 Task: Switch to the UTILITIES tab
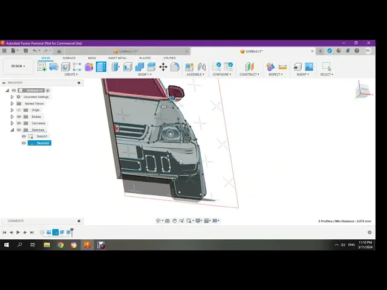[x=169, y=58]
